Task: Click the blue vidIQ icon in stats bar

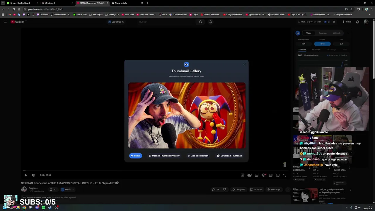Action: pos(325,22)
